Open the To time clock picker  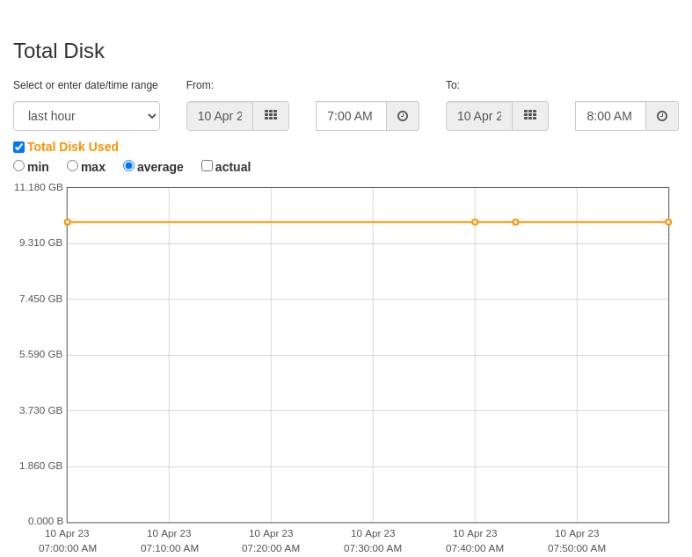(x=662, y=116)
